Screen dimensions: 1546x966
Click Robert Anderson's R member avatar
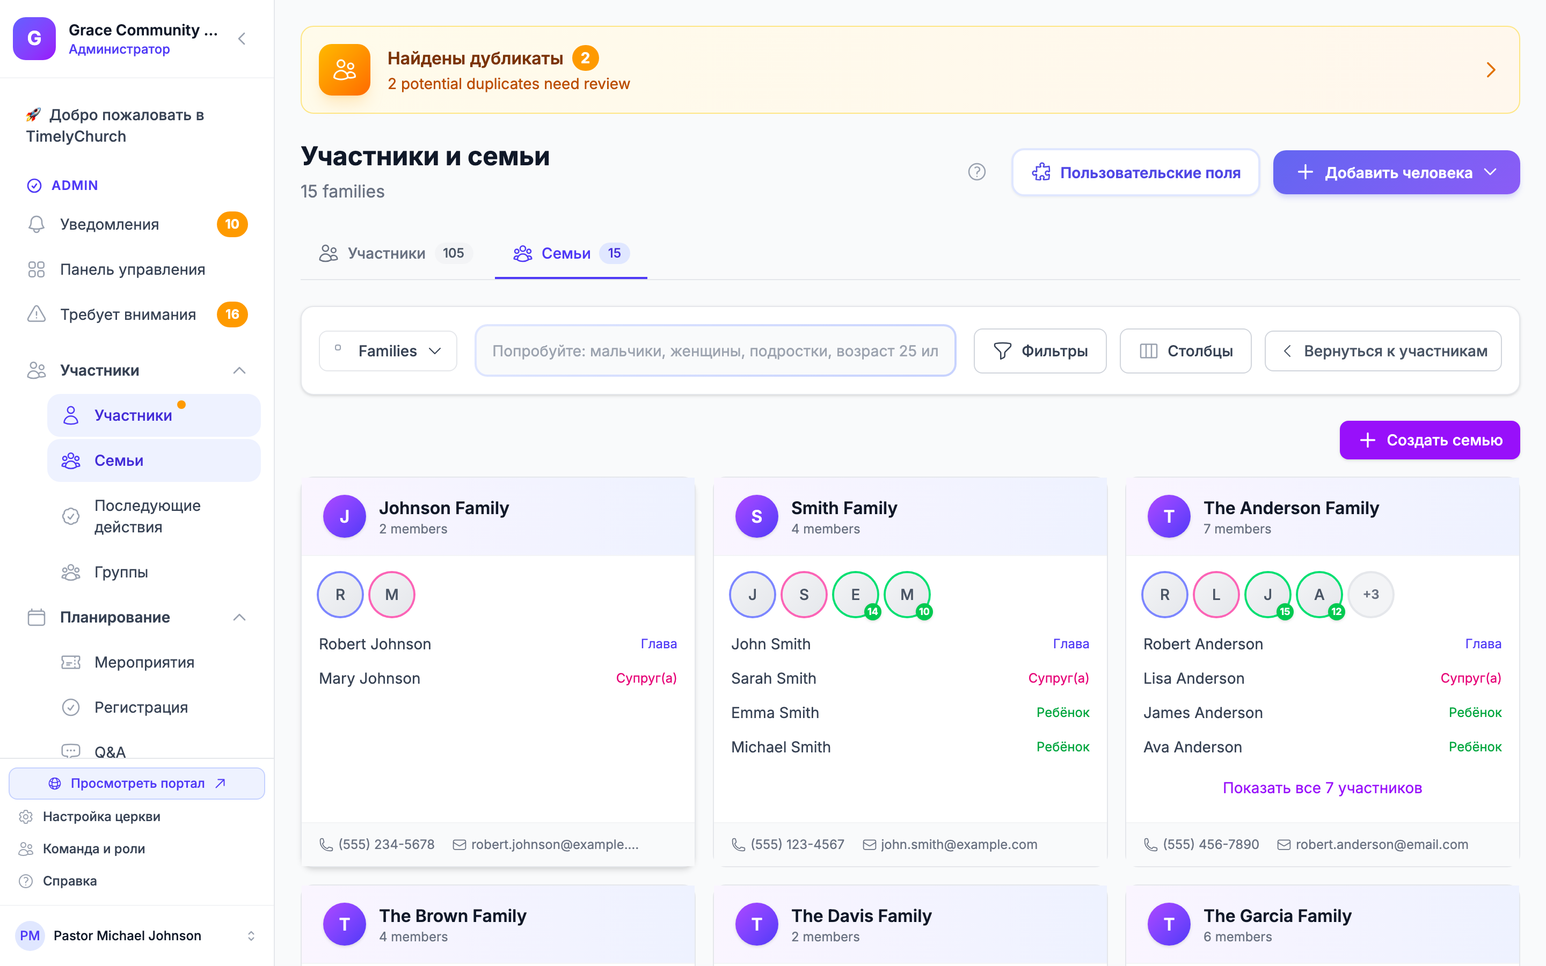1165,594
